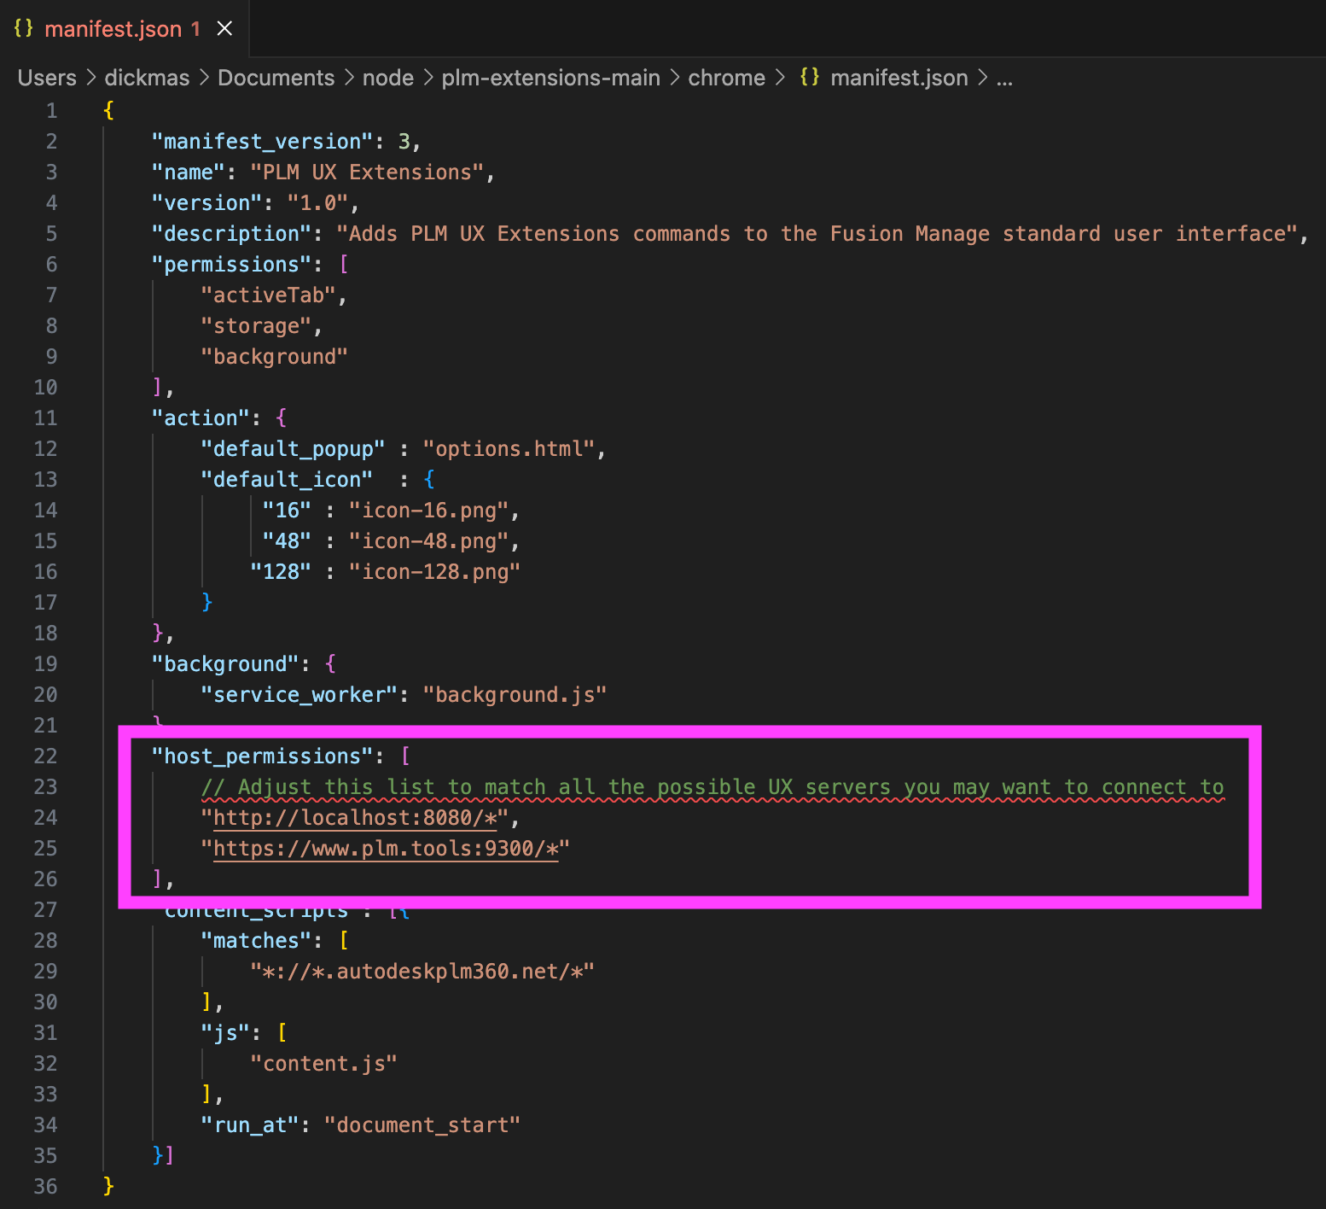Click line number 22 in the gutter
Viewport: 1326px width, 1209px height.
pos(46,756)
